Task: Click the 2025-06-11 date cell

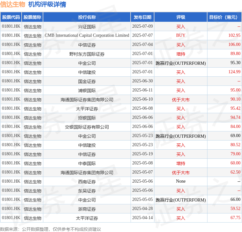Action: (143, 90)
